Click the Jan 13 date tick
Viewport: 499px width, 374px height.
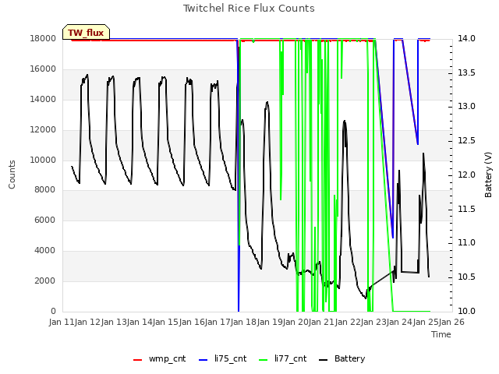114,322
